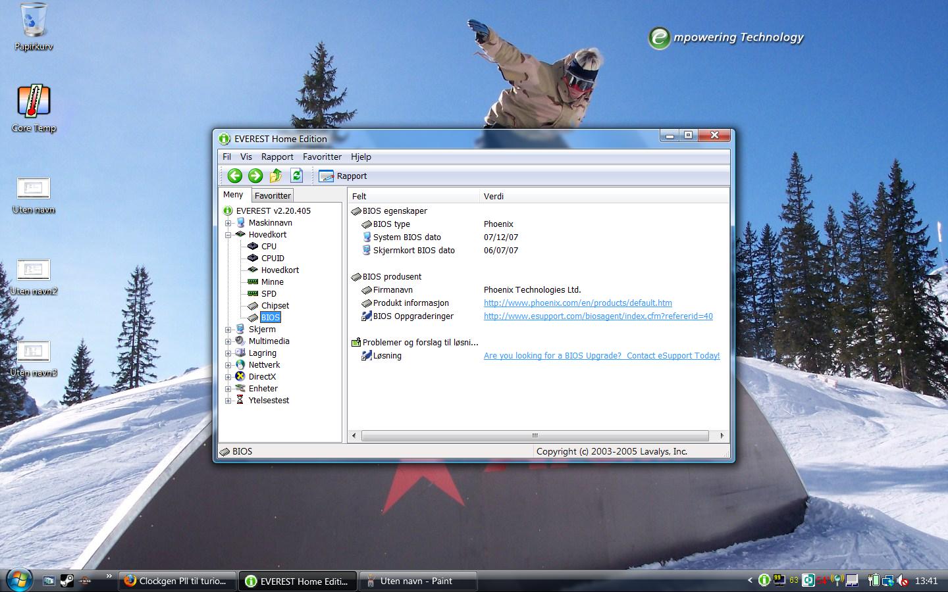Viewport: 948px width, 592px height.
Task: Select the BIOS tree item
Action: pos(271,317)
